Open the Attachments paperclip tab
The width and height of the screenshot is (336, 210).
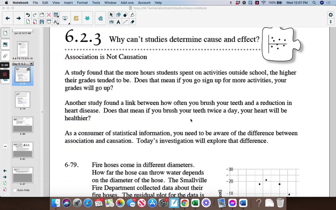pos(5,56)
